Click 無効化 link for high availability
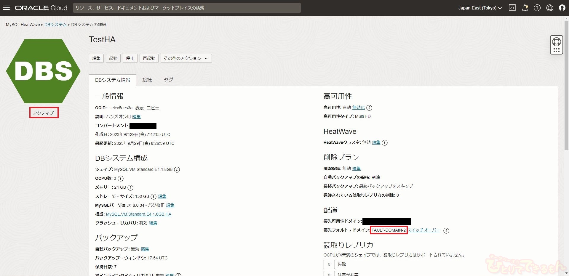 pyautogui.click(x=358, y=107)
